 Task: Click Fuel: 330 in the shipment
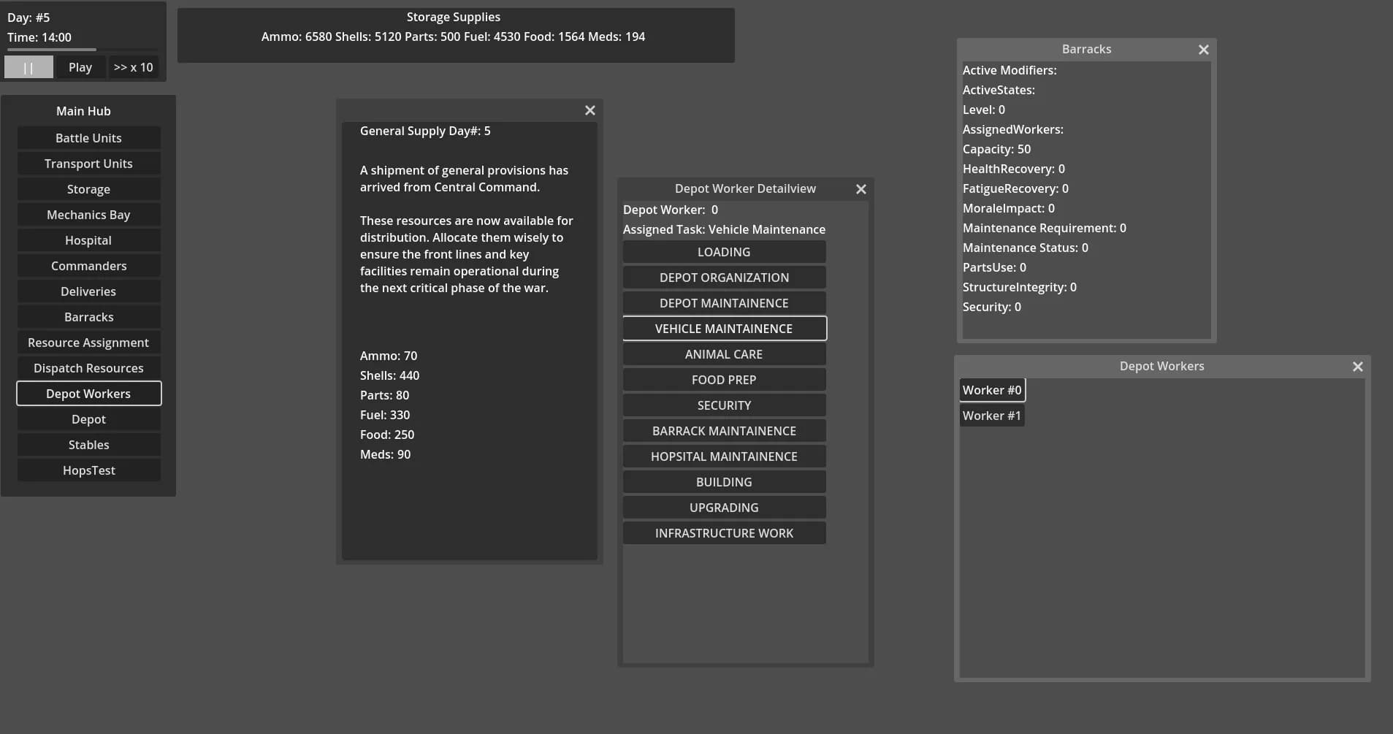point(385,415)
